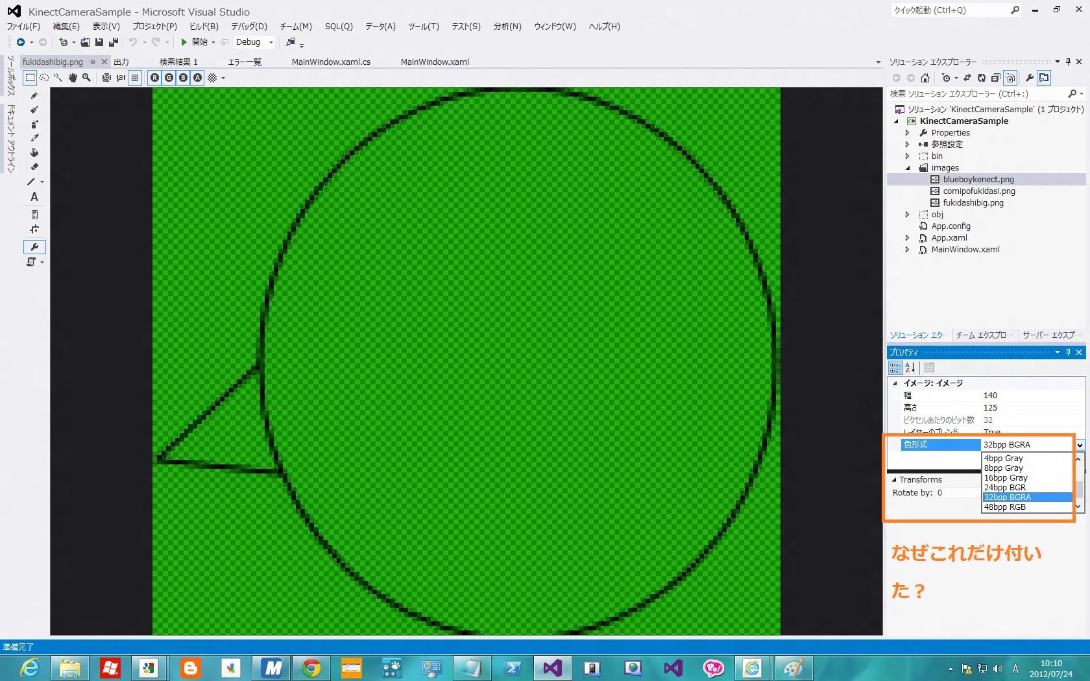Select the Text tool
The image size is (1090, 681).
pyautogui.click(x=34, y=197)
